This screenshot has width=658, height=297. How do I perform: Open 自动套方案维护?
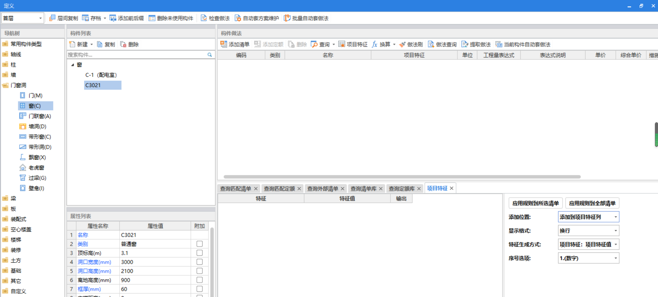click(257, 18)
